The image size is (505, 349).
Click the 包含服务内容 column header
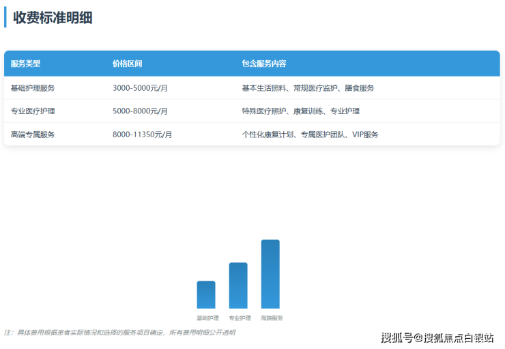[x=263, y=64]
